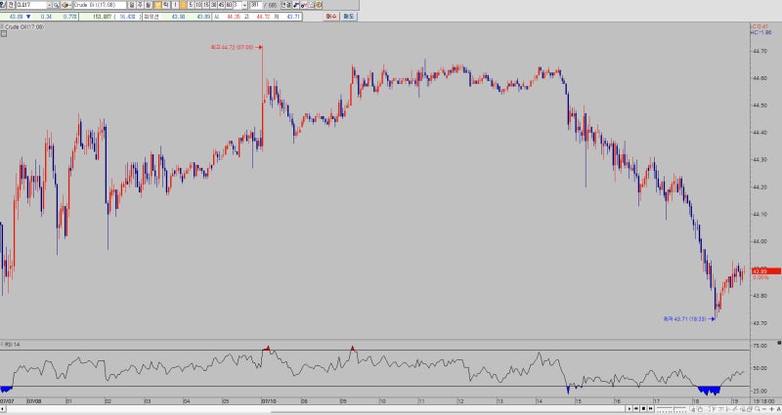Screen dimensions: 782x415
Task: Select the tick (틱) period button
Action: point(165,5)
